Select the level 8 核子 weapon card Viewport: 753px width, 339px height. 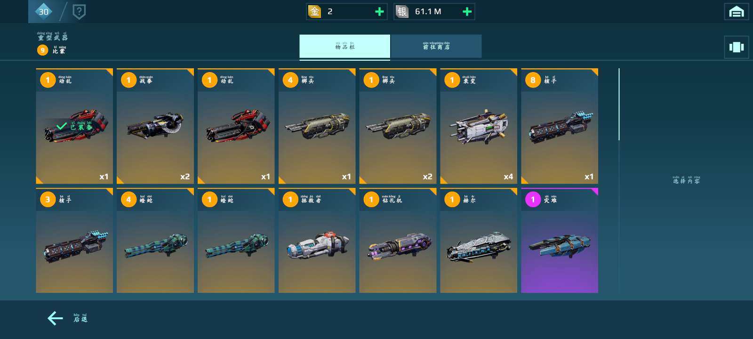click(560, 126)
